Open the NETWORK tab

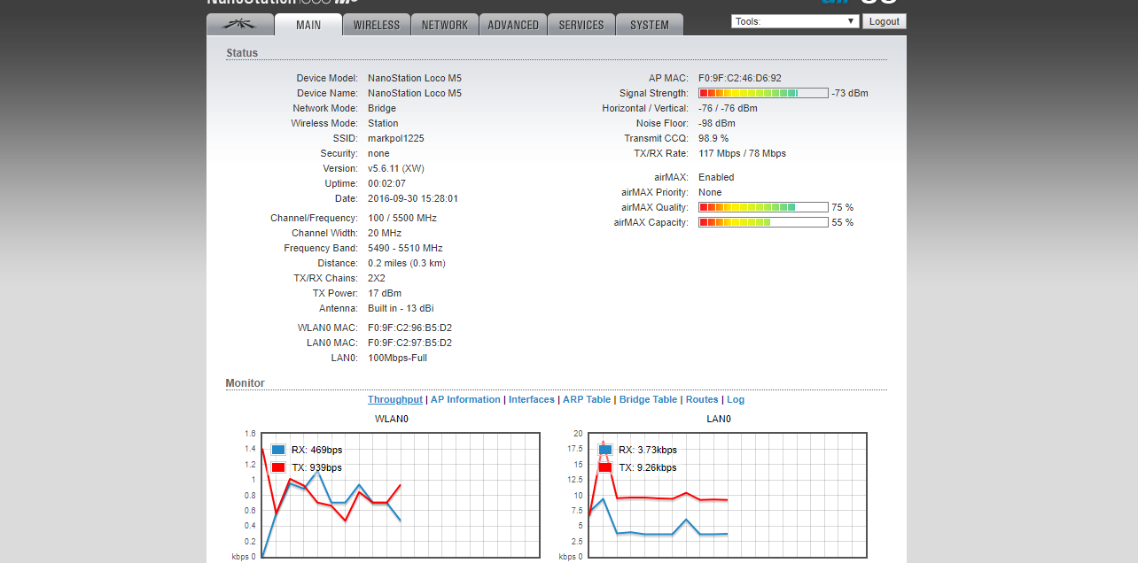coord(445,25)
